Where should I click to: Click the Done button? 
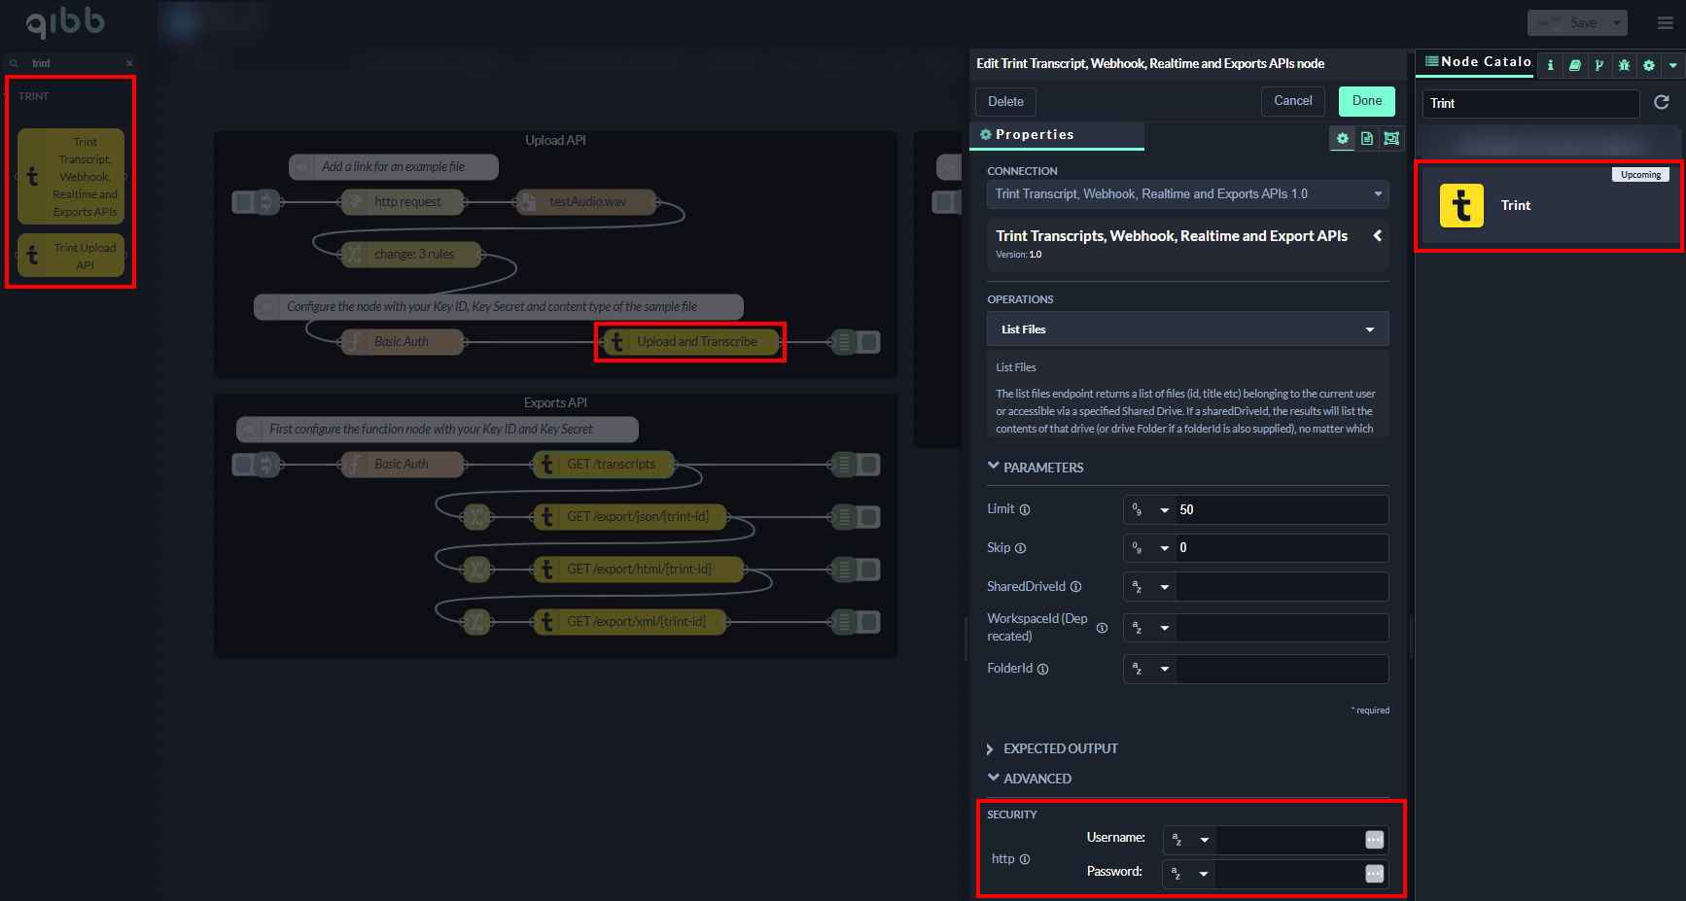1366,101
